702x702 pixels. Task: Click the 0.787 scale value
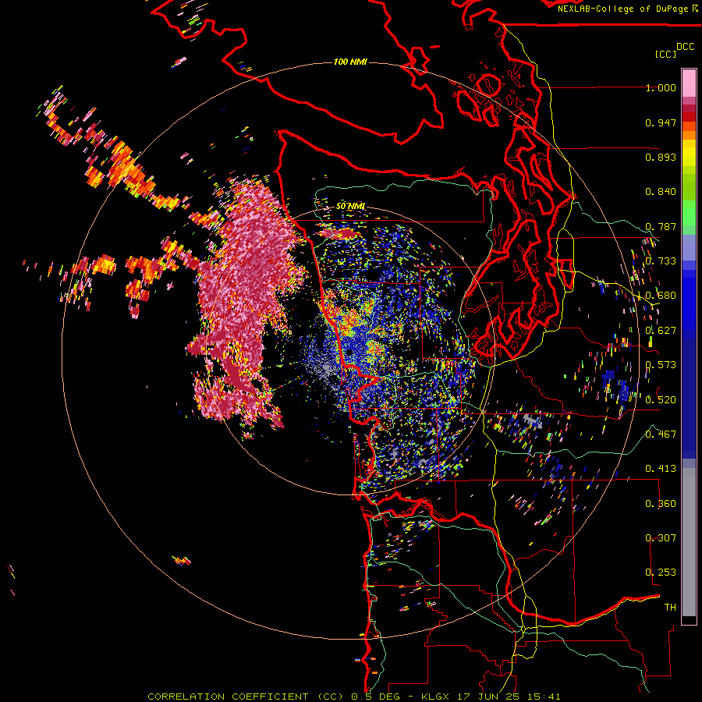[661, 226]
